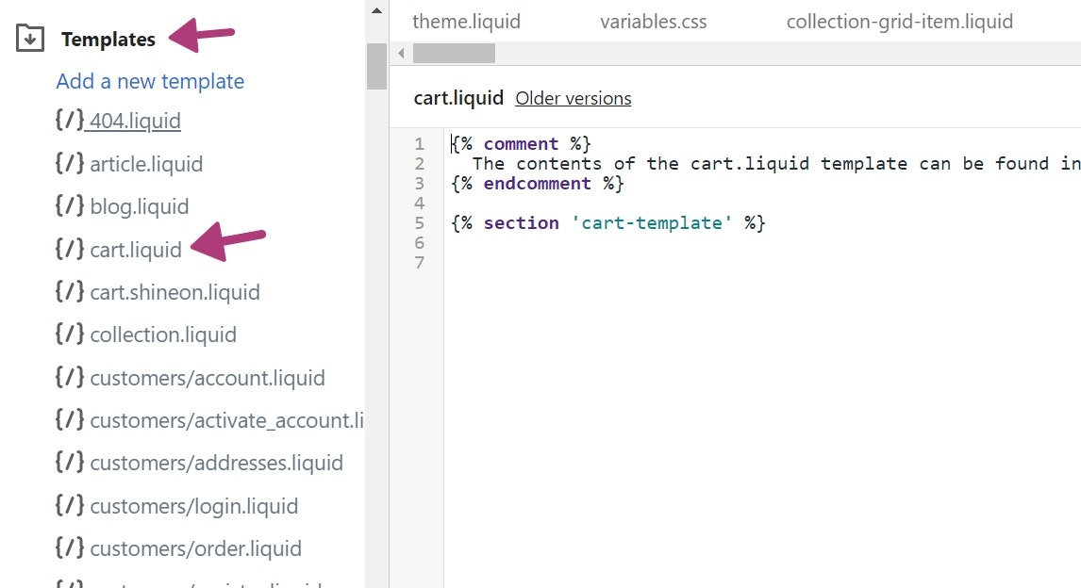Click the liquid file icon beside 404.liquid
1081x588 pixels.
[x=70, y=120]
